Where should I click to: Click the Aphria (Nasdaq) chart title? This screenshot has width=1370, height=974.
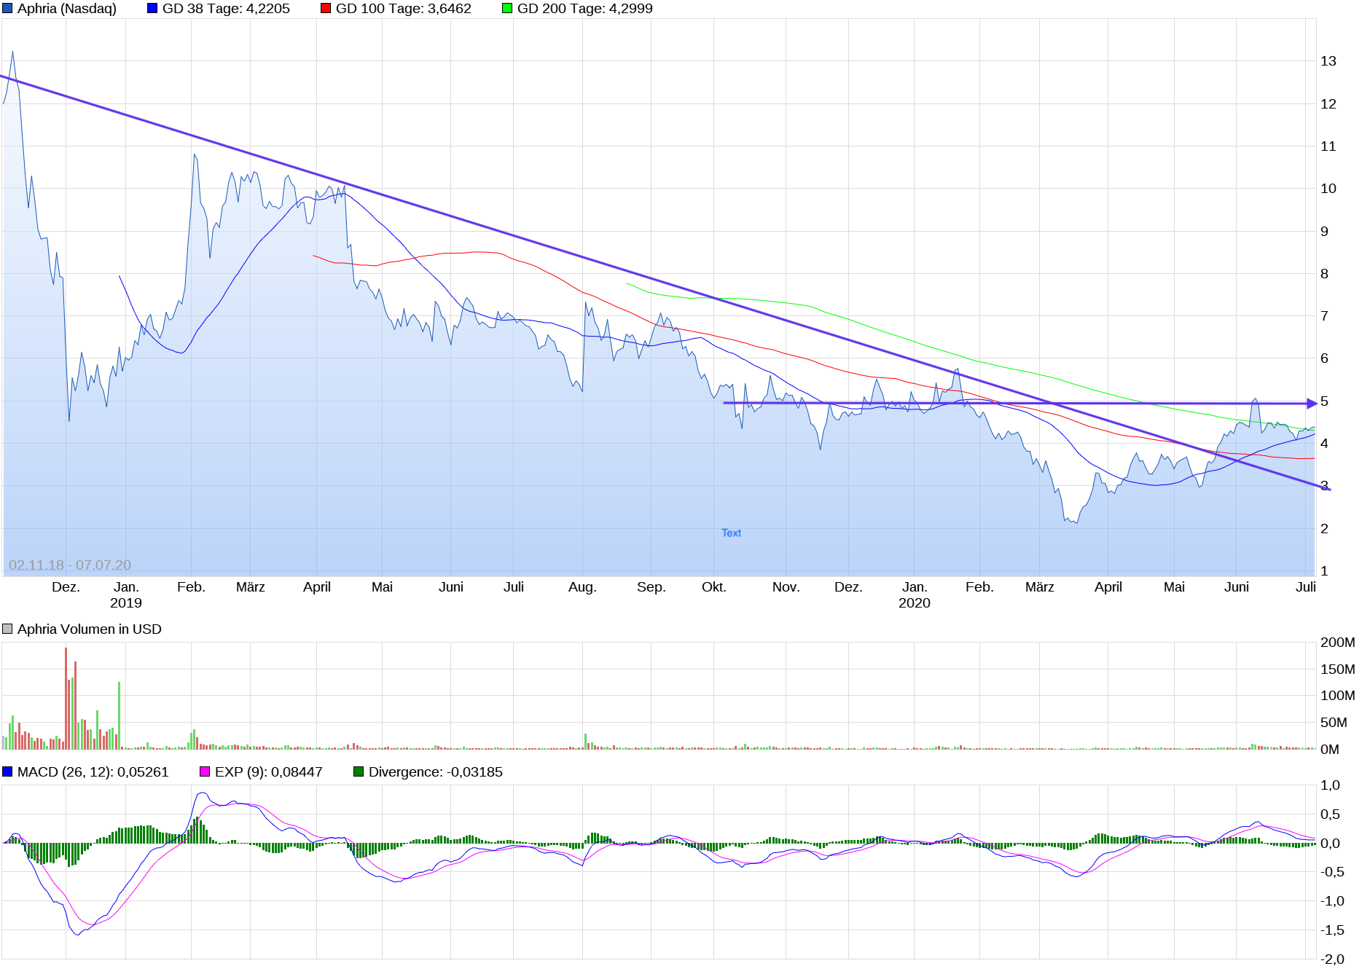point(66,9)
